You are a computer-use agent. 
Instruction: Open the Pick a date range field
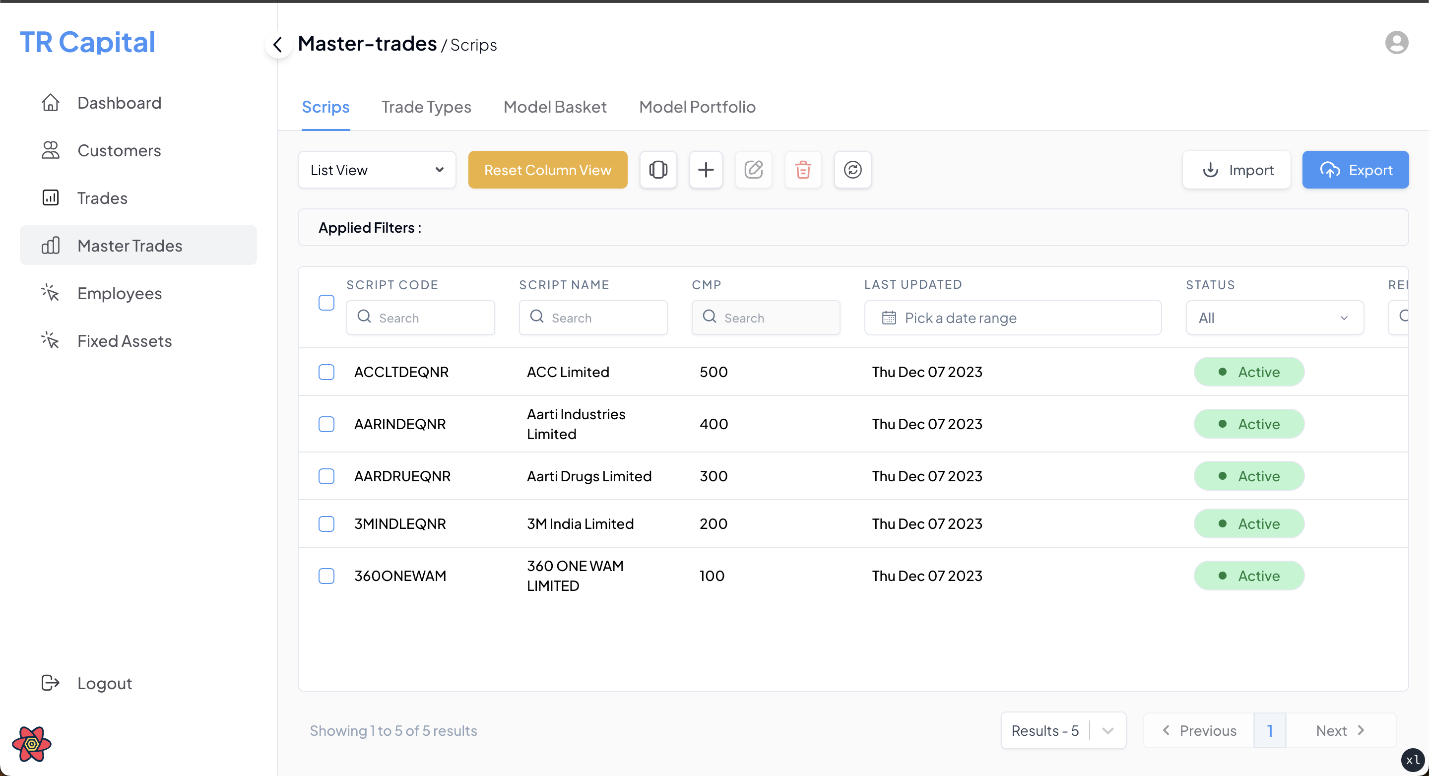coord(1012,318)
